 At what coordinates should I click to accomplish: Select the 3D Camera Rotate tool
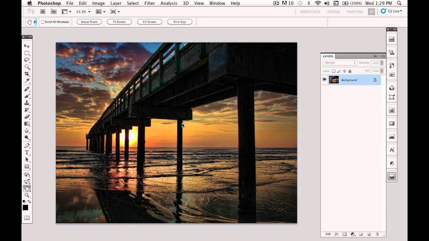pos(27,181)
